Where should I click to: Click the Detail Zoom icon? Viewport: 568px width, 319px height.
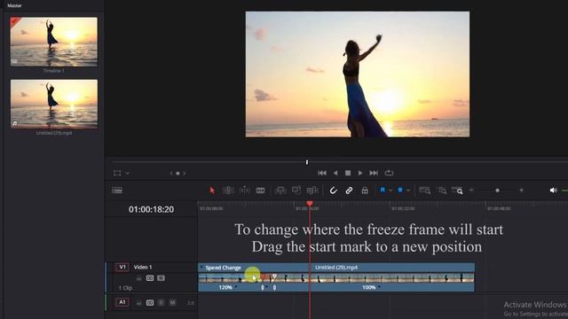442,191
